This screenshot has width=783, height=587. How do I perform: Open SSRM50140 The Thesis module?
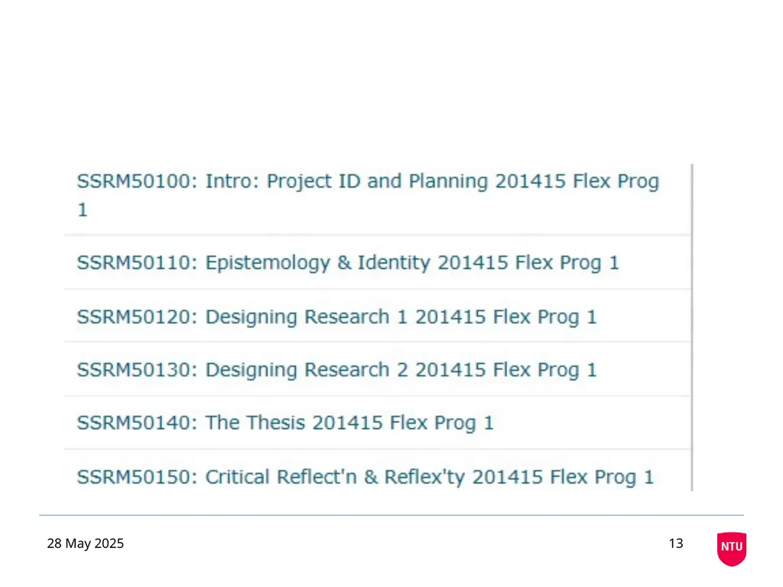(285, 423)
